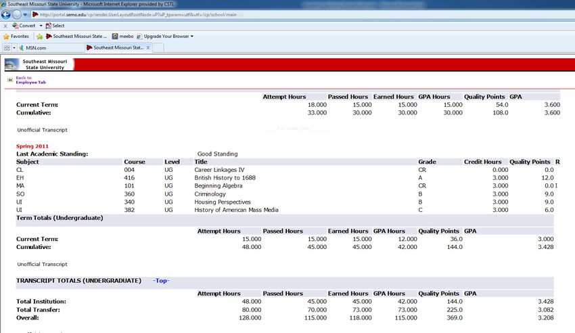This screenshot has height=333, width=575.
Task: Open the Favorites star button
Action: click(16, 37)
